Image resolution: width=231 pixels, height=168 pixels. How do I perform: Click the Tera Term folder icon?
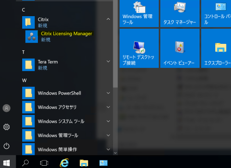coord(28,65)
